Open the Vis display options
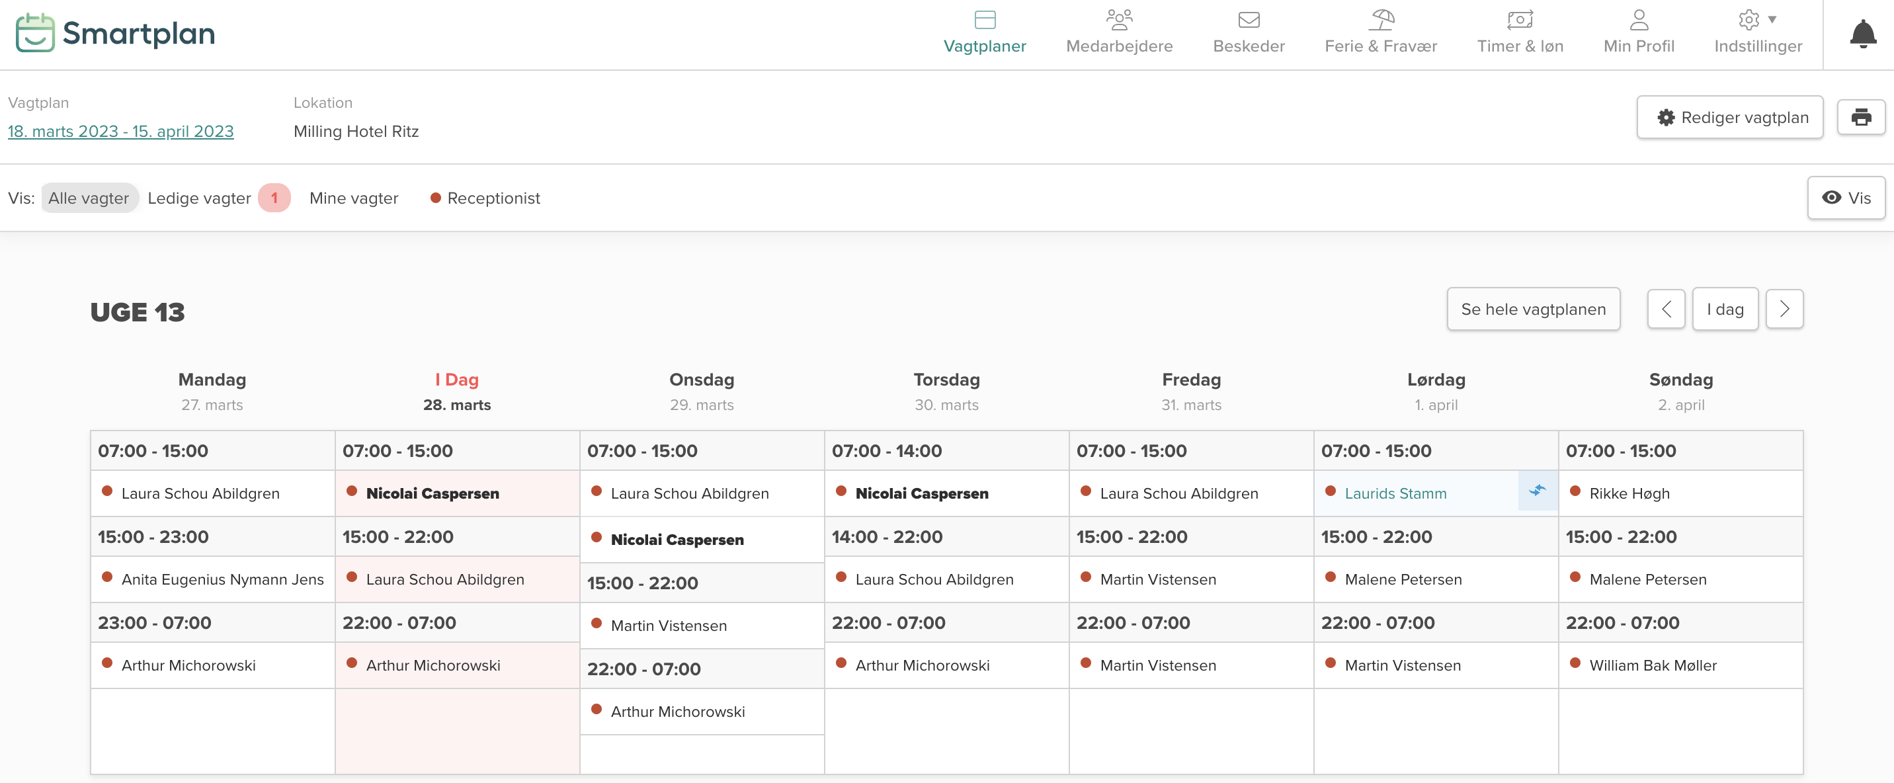The width and height of the screenshot is (1894, 783). [x=1846, y=198]
